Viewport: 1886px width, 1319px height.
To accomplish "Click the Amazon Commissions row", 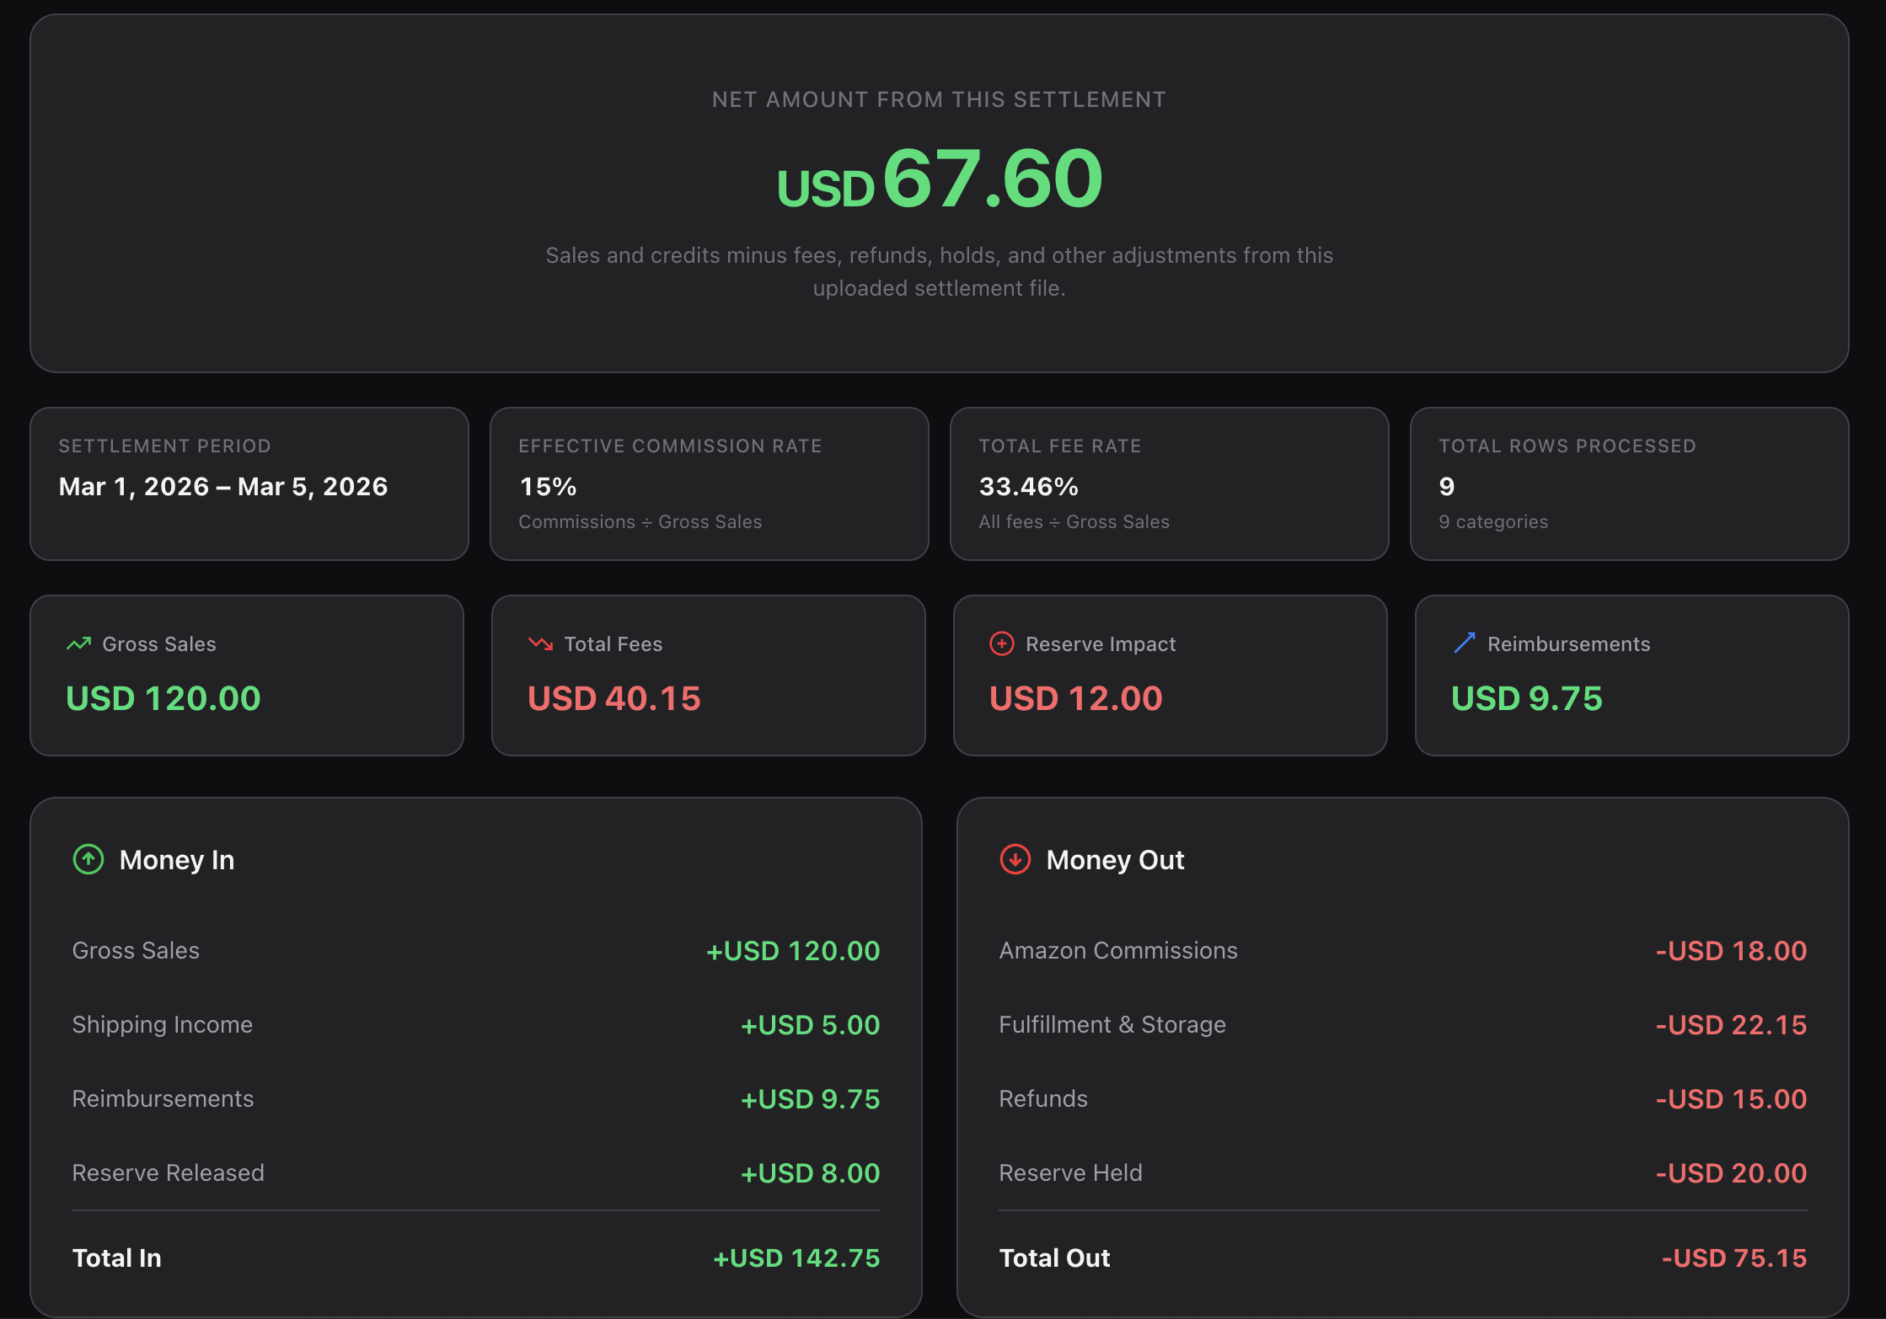I will point(1402,951).
